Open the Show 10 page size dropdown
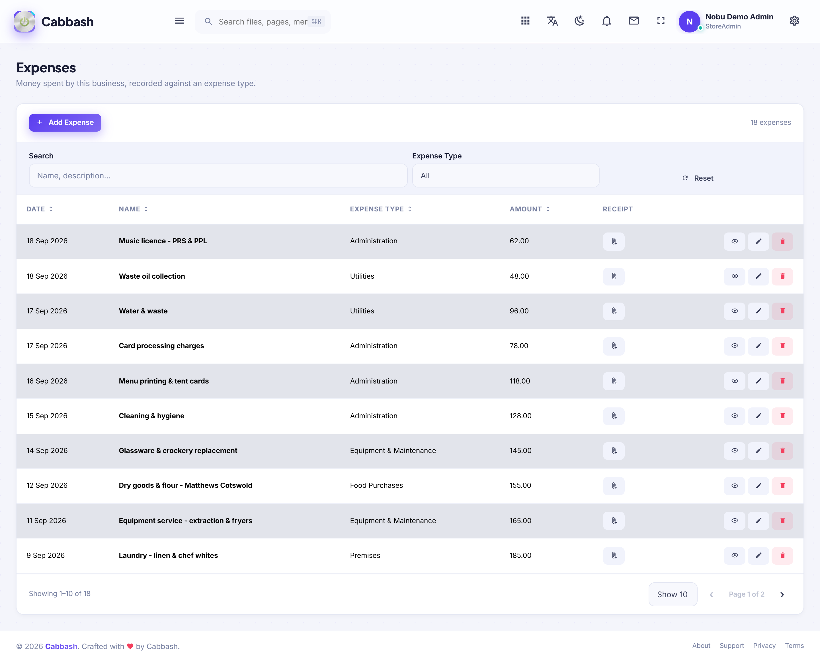The height and width of the screenshot is (661, 820). (x=672, y=594)
